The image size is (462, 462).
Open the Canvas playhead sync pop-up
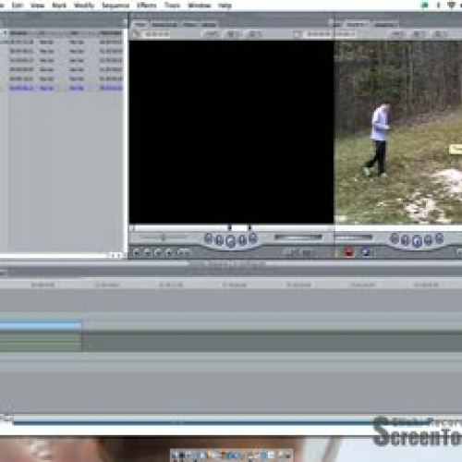pos(419,34)
